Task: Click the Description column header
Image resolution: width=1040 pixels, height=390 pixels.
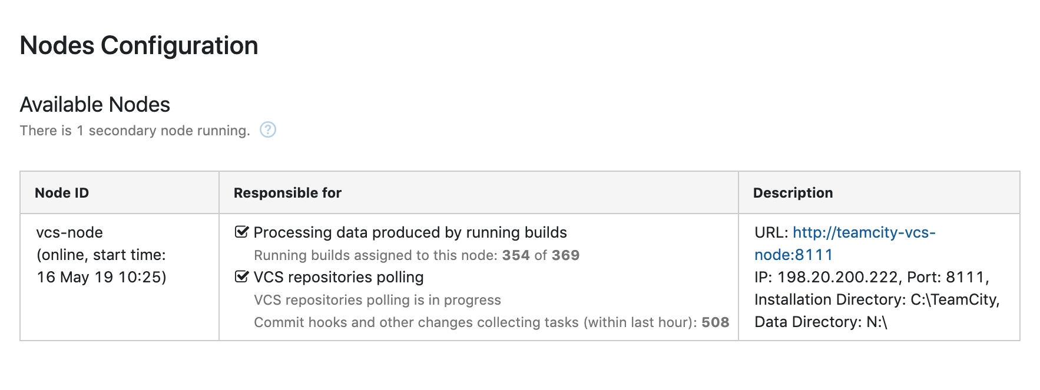Action: (x=793, y=193)
